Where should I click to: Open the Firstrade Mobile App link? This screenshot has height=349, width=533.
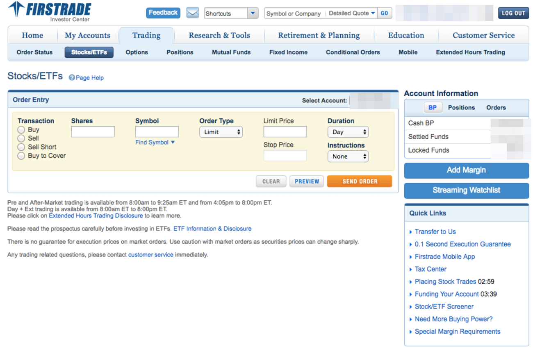[445, 257]
